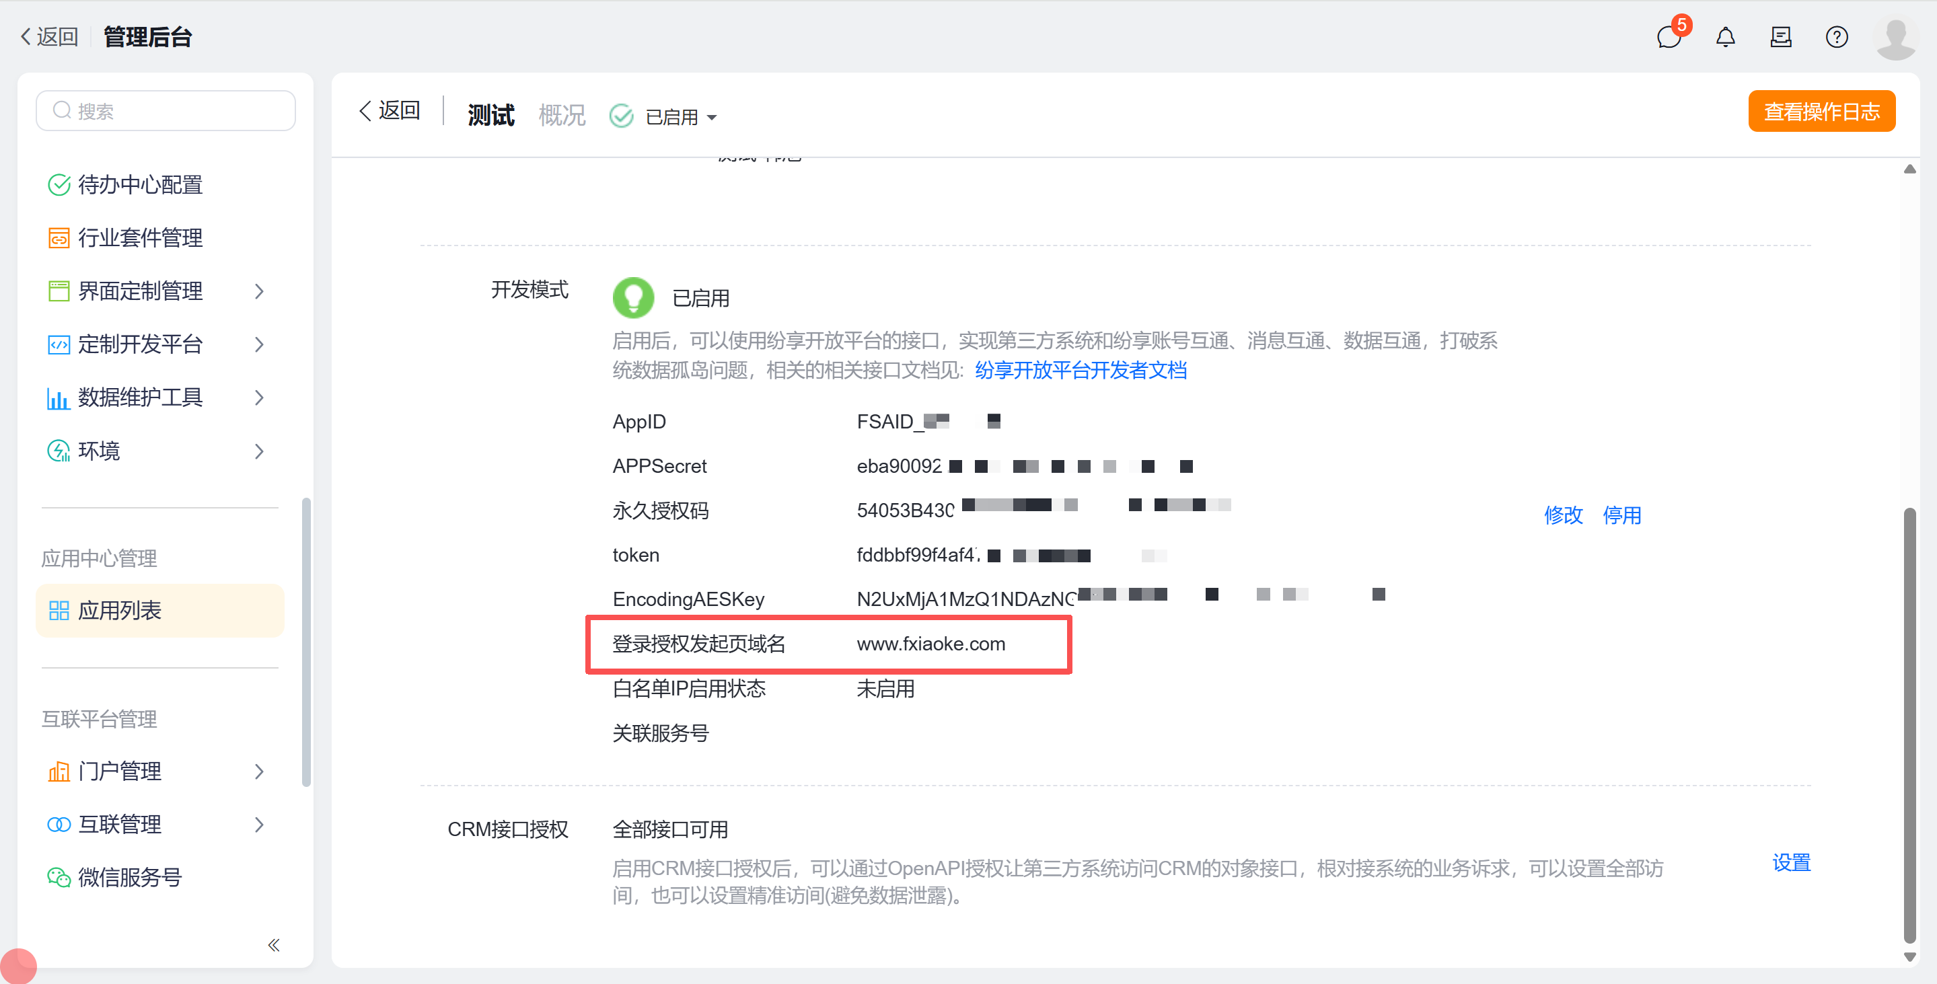The width and height of the screenshot is (1937, 984).
Task: Click the green 开发模式 lightbulb icon
Action: (633, 297)
